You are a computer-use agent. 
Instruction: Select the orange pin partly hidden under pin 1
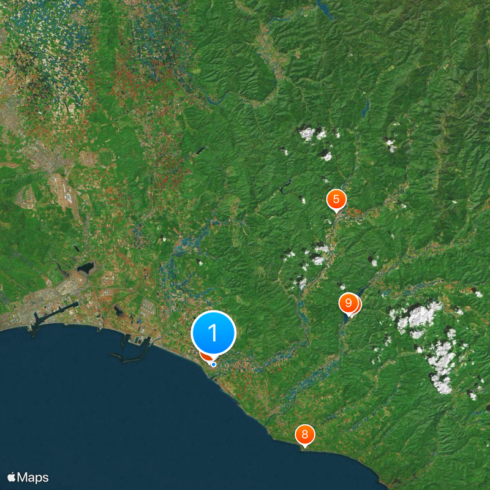(x=205, y=357)
